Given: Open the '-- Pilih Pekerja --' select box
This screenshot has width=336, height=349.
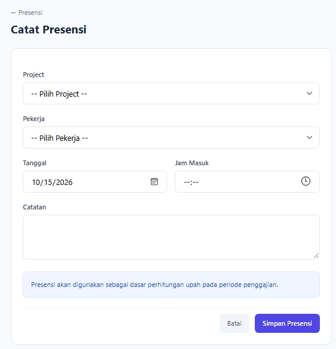Looking at the screenshot, I should coord(171,137).
